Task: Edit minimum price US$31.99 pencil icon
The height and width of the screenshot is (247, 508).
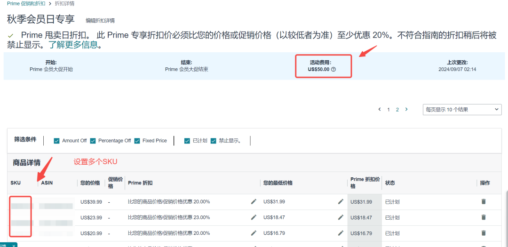Action: (341, 202)
